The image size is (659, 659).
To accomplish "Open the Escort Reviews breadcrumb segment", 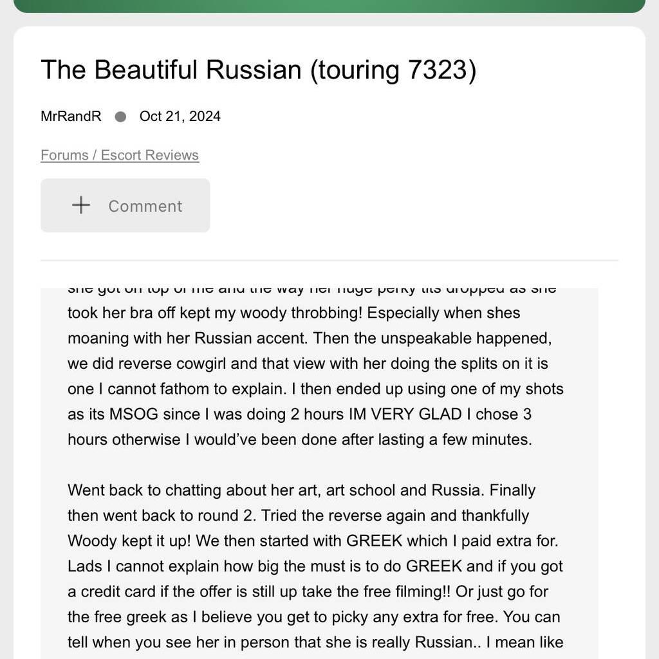I will click(x=149, y=155).
